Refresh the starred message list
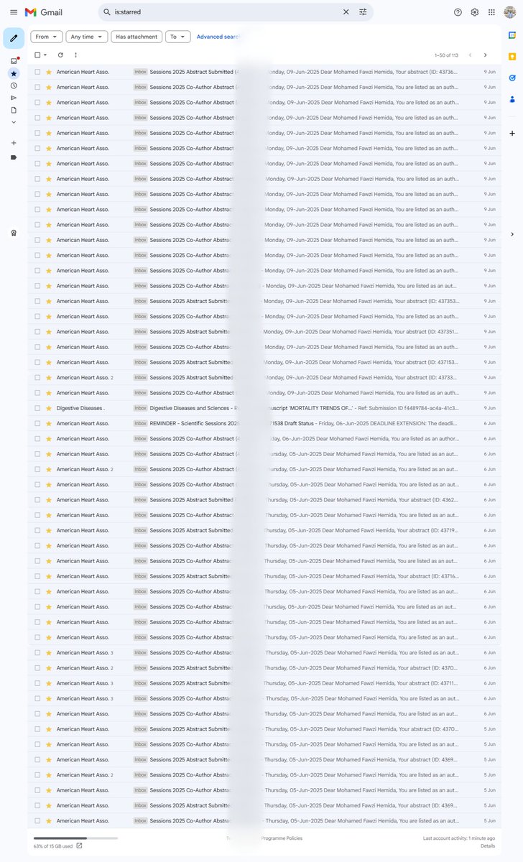Viewport: 523px width, 862px height. (x=60, y=55)
